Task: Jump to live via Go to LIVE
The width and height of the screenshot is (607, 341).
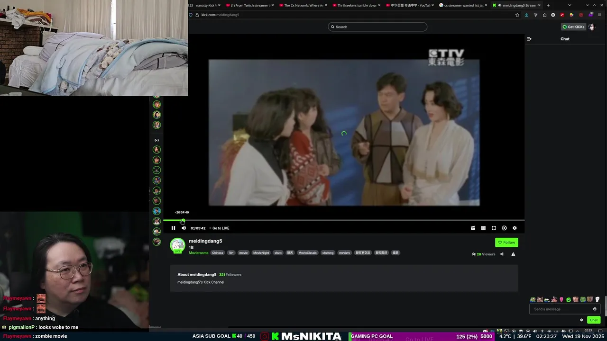Action: point(221,228)
